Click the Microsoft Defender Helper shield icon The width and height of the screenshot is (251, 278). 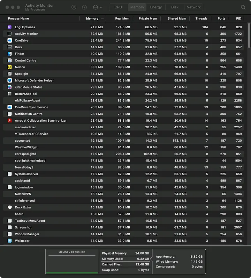click(10, 80)
